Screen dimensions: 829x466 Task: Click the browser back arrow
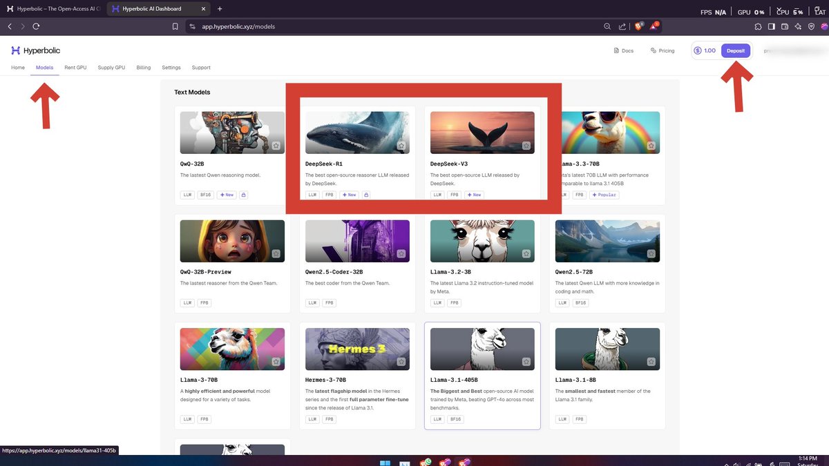[10, 26]
